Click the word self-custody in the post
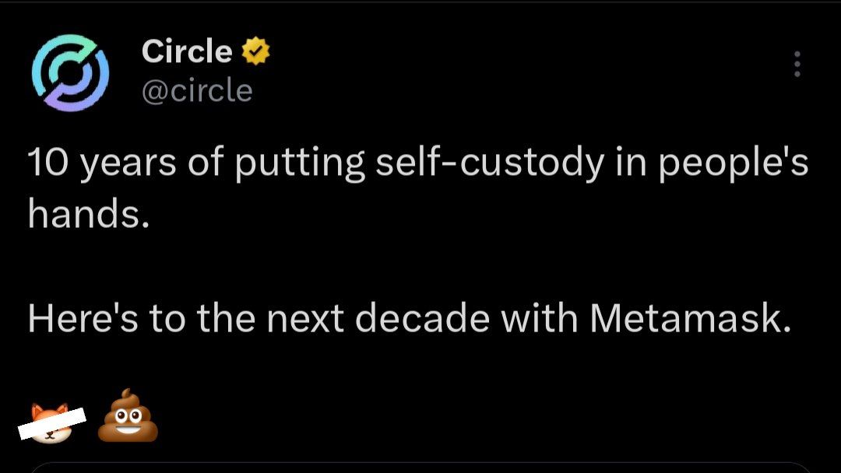The image size is (841, 473). (488, 163)
